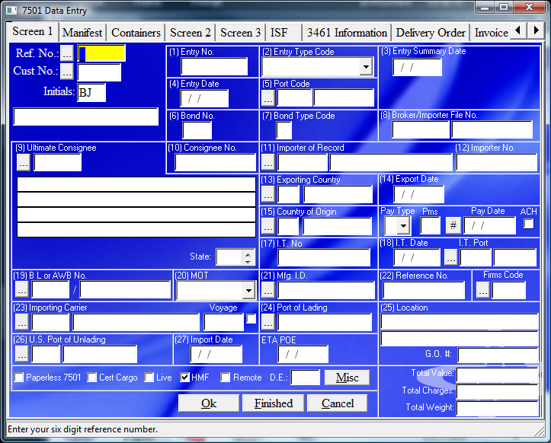Image resolution: width=551 pixels, height=443 pixels.
Task: Increase State spinner value
Action: click(x=248, y=253)
